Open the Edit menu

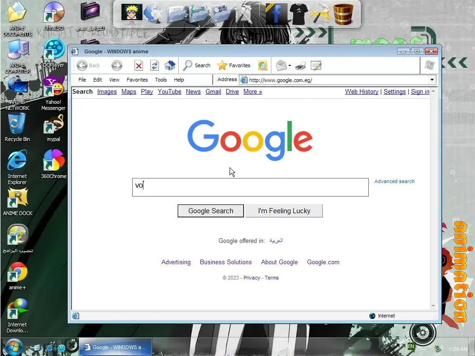(x=97, y=80)
